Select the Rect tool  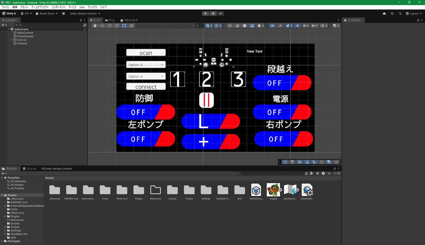(124, 25)
